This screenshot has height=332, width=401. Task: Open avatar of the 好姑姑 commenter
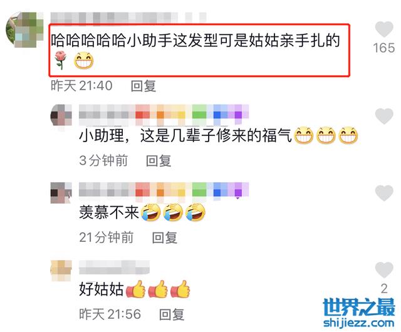(61, 271)
